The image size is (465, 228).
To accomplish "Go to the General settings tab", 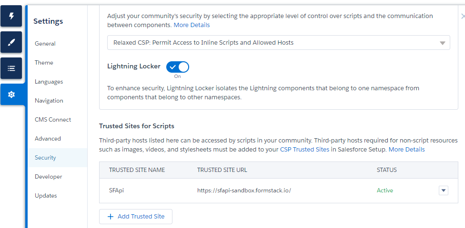I will (45, 44).
